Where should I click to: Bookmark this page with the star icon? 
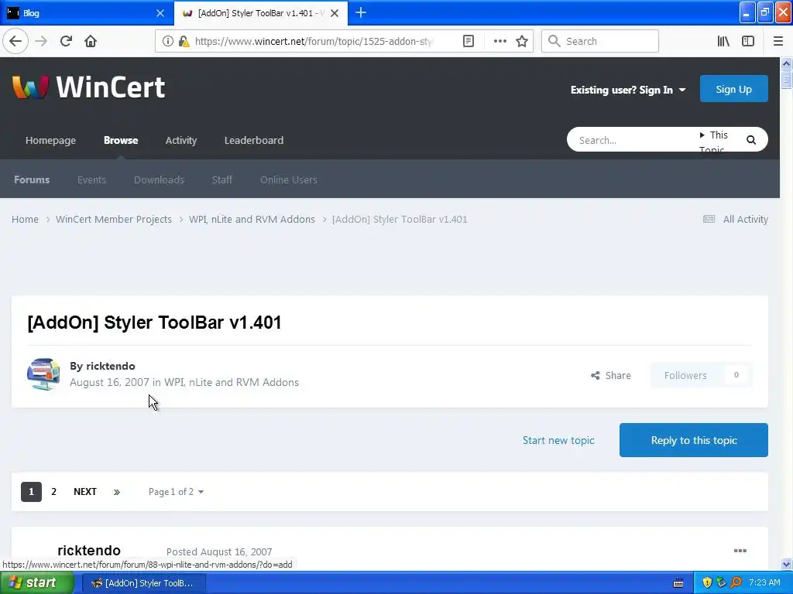coord(522,42)
